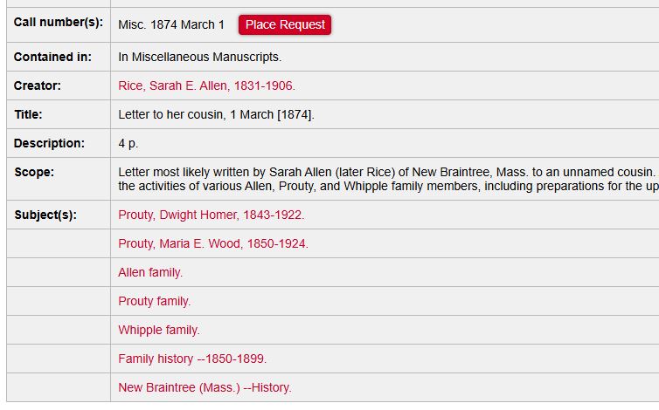
Task: Click the In Miscellaneous Manuscripts text
Action: [199, 57]
